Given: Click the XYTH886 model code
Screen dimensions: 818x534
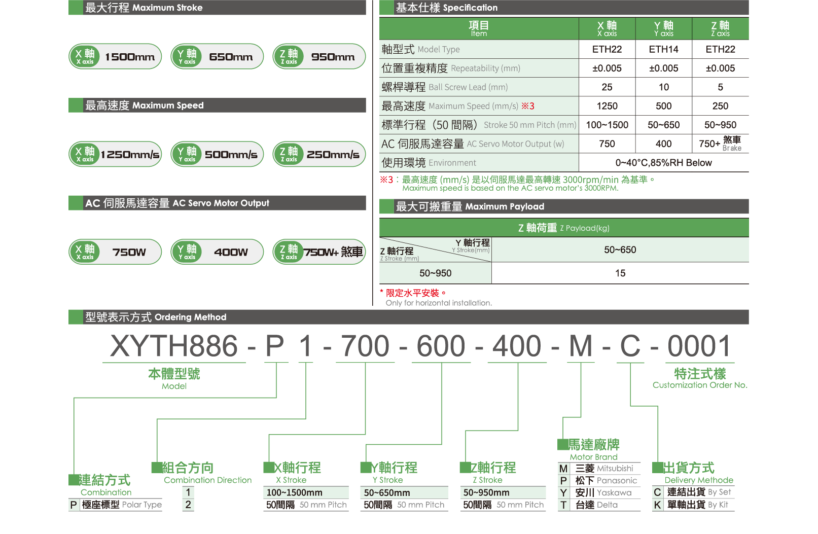Looking at the screenshot, I should tap(174, 346).
